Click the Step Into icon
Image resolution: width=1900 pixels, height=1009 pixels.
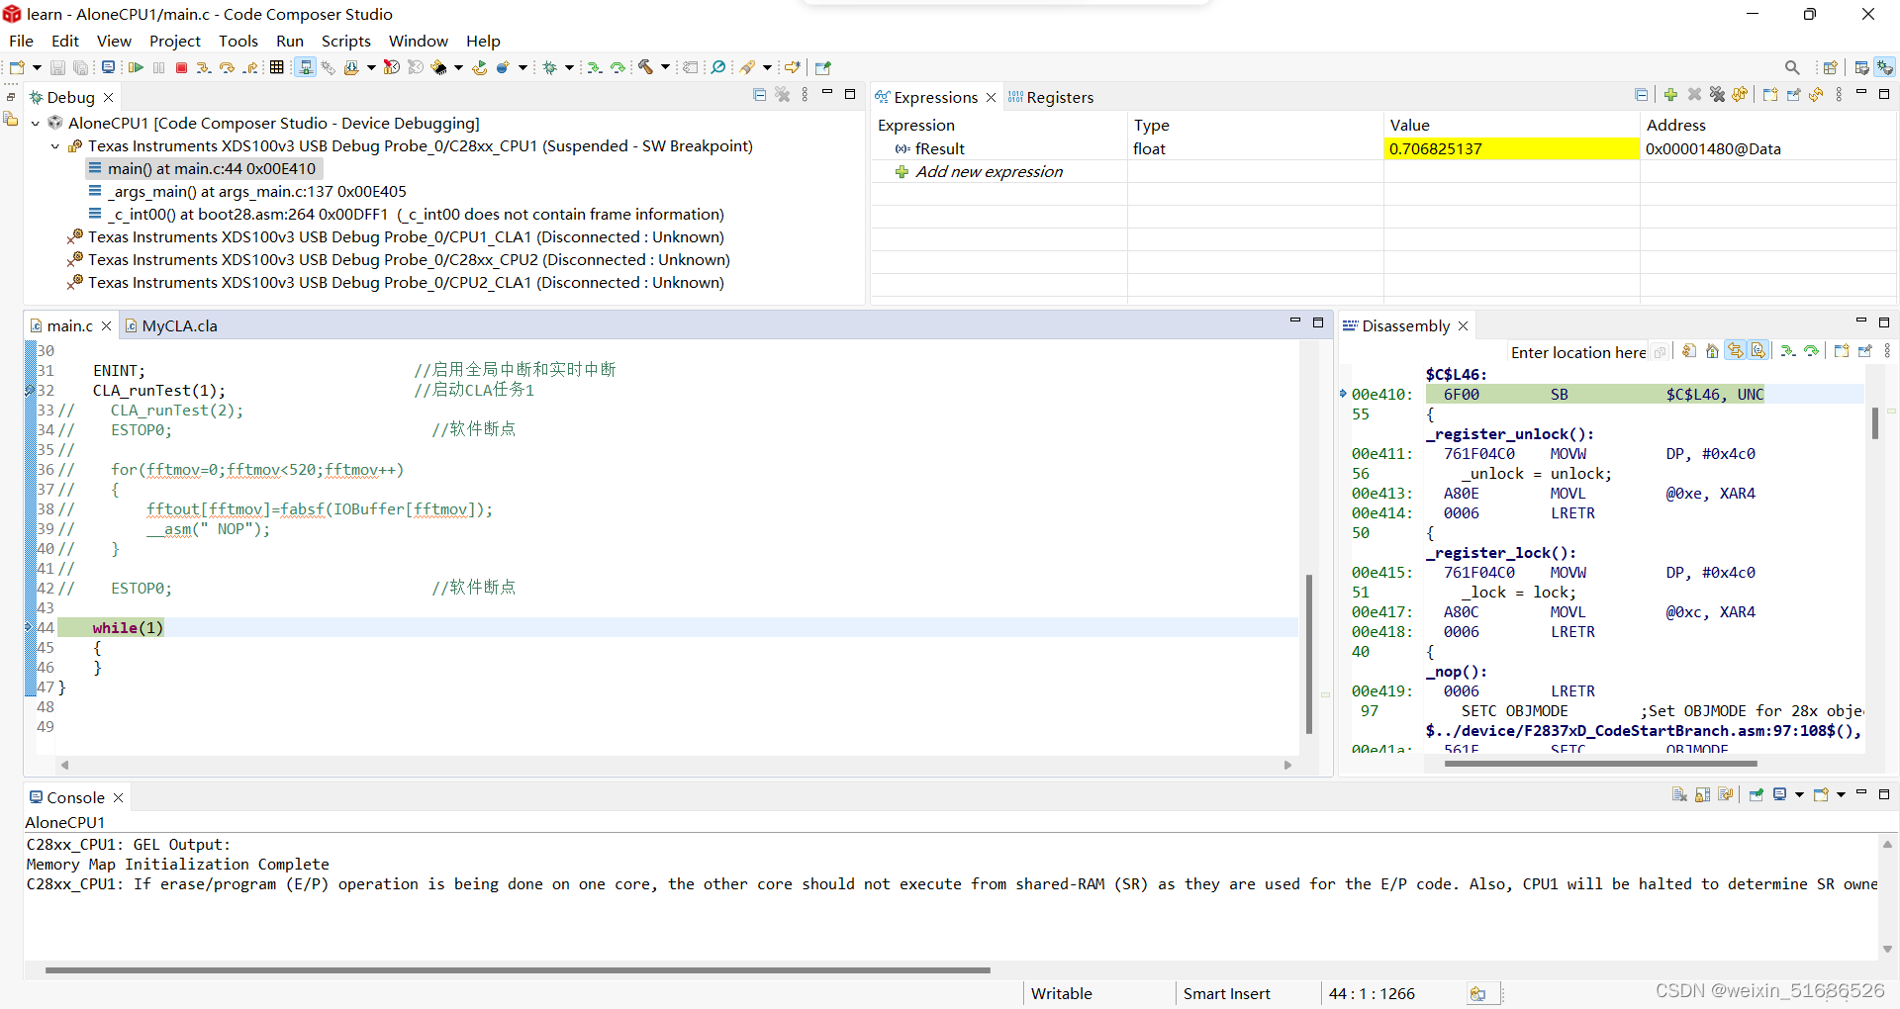pyautogui.click(x=204, y=67)
